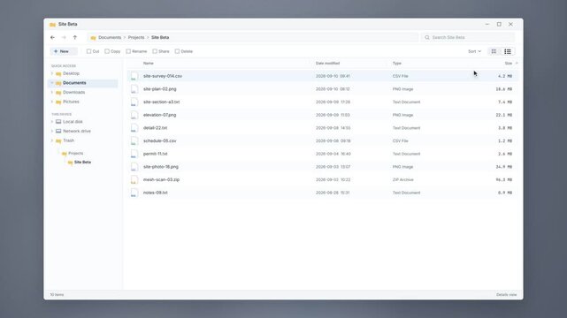Go back with the back arrow

pos(52,37)
